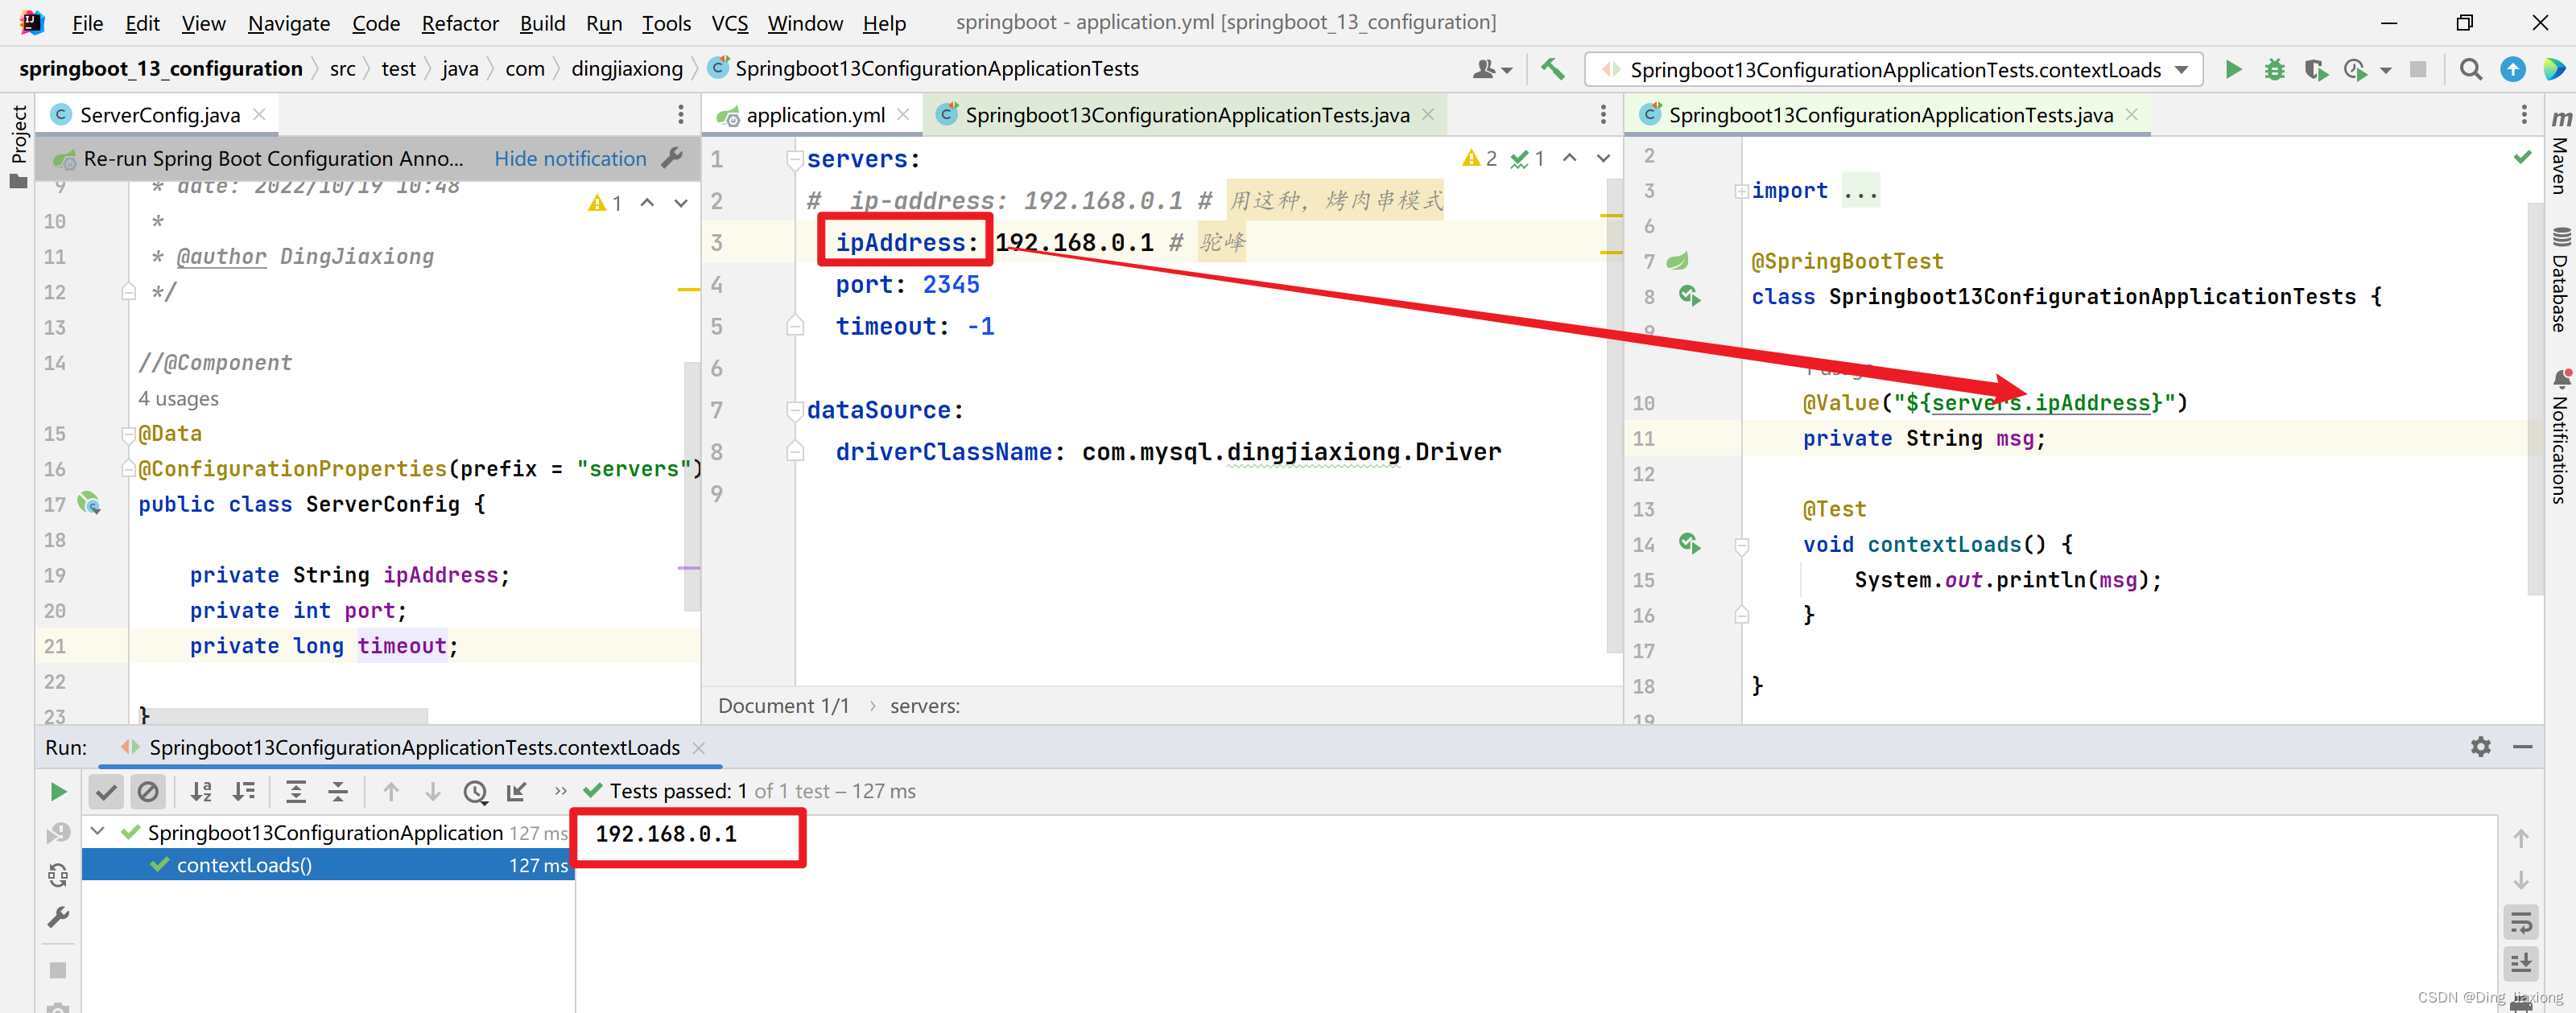
Task: Select the contextLoads() test result row
Action: [328, 865]
